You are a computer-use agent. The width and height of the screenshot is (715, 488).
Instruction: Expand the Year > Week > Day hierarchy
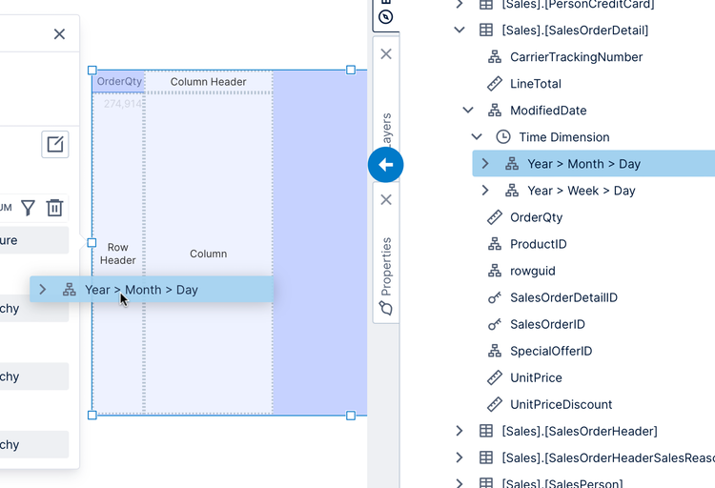click(485, 191)
